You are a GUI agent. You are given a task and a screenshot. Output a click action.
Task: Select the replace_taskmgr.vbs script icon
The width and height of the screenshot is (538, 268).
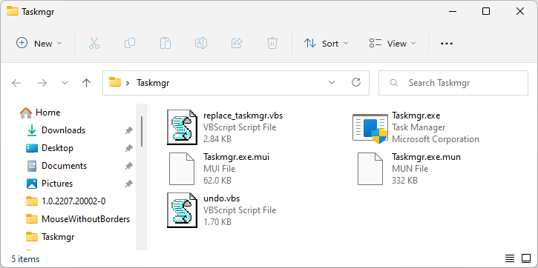click(183, 127)
